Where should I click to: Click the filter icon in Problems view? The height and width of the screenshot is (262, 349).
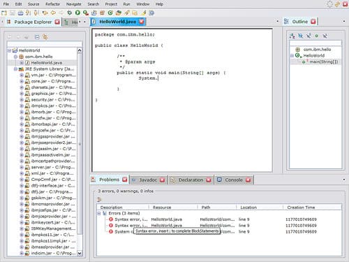(99, 200)
